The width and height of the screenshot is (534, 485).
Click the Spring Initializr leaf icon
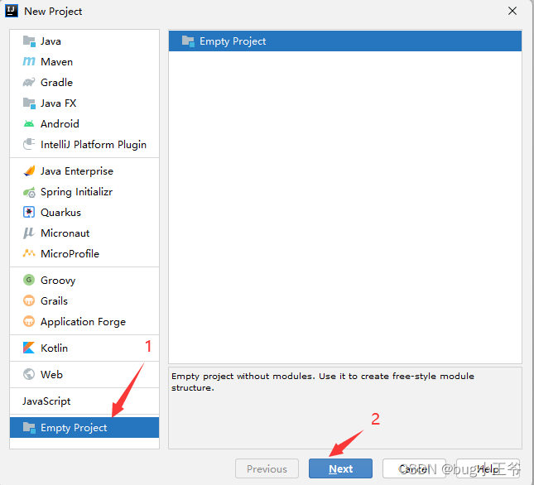[x=29, y=192]
